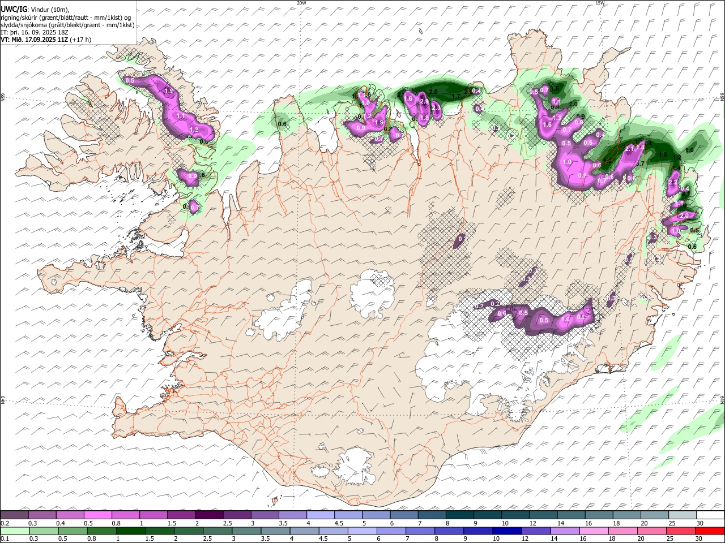Click the snow legend swatch between 3 and 3.5
This screenshot has height=543, width=725.
point(265,515)
